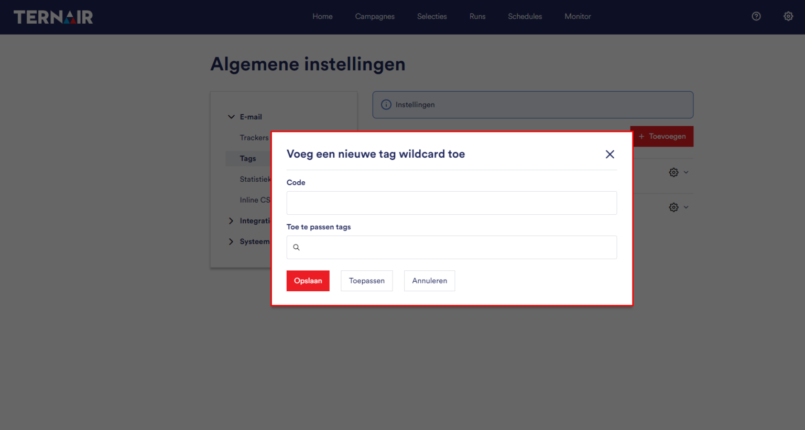Image resolution: width=805 pixels, height=430 pixels.
Task: Select Statistieken in the sidebar
Action: tap(255, 179)
